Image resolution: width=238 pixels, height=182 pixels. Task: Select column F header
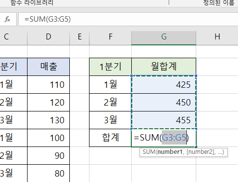click(111, 36)
